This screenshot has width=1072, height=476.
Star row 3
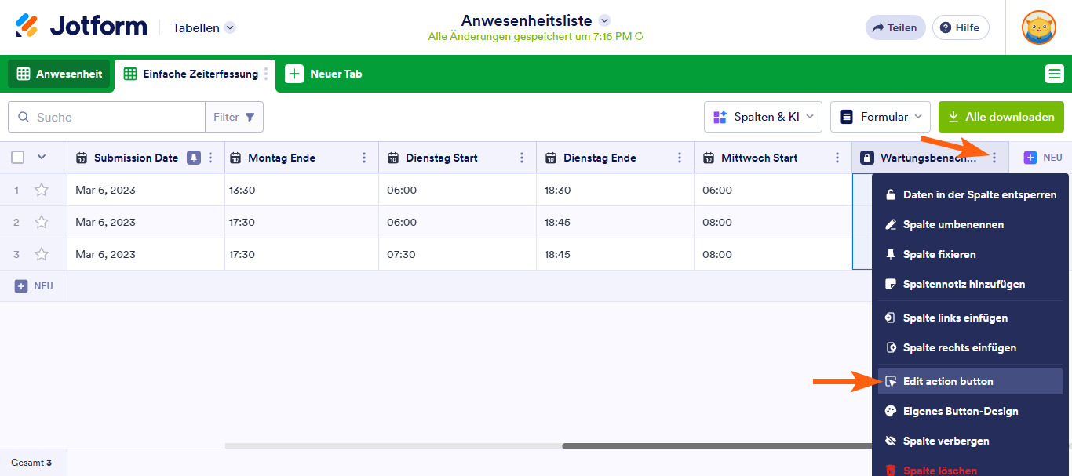coord(42,254)
